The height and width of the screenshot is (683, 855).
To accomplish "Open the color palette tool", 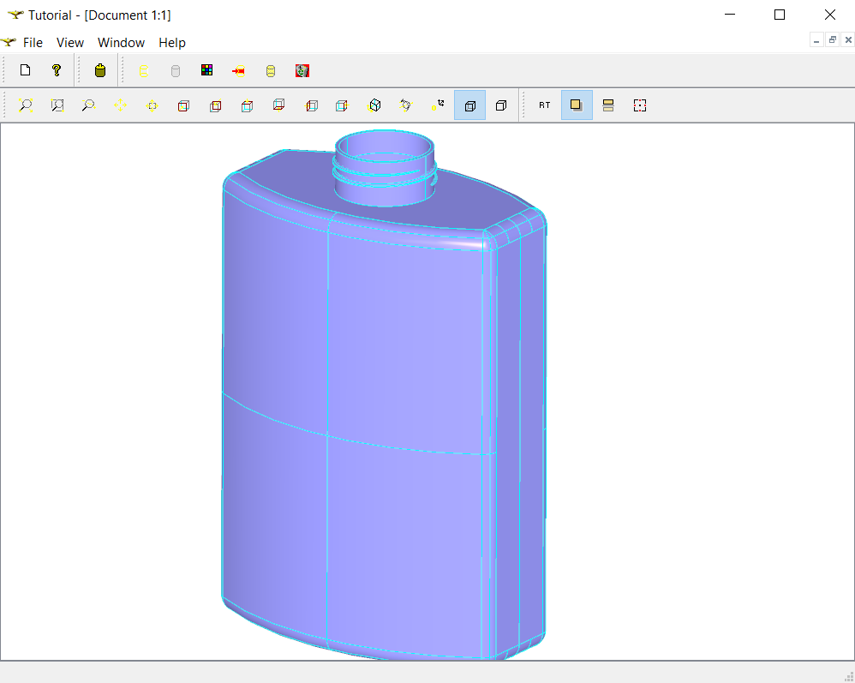I will tap(206, 70).
